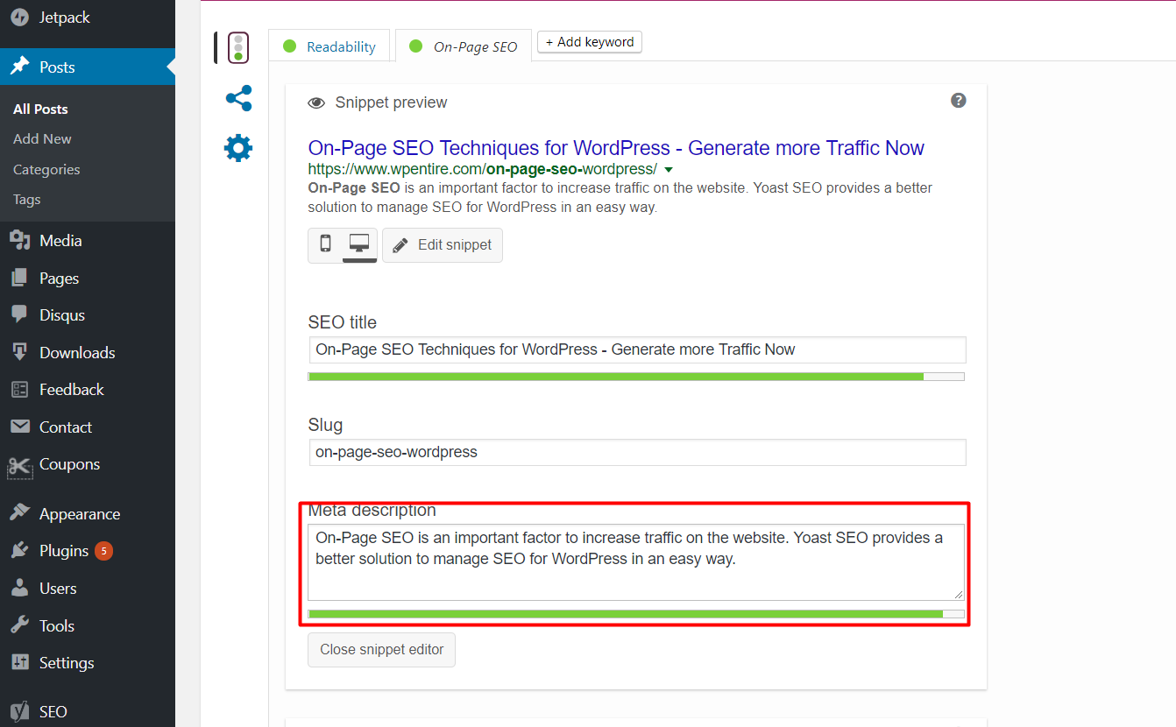Click the URL dropdown arrow in snippet
1176x727 pixels.
click(x=669, y=169)
